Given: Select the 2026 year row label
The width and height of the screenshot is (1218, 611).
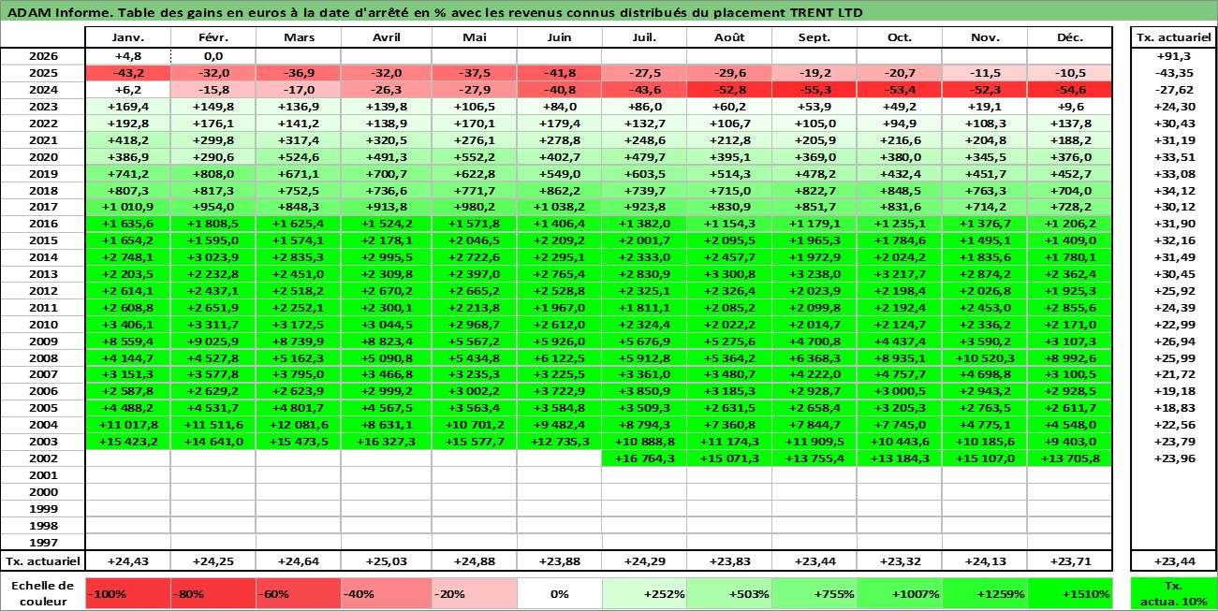Looking at the screenshot, I should [42, 56].
